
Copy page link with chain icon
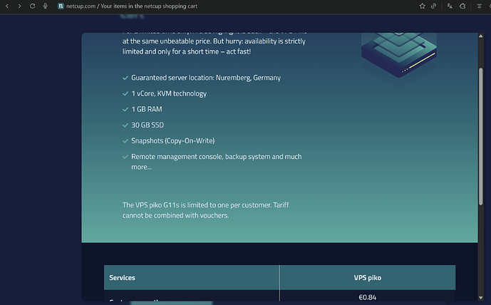pyautogui.click(x=433, y=6)
